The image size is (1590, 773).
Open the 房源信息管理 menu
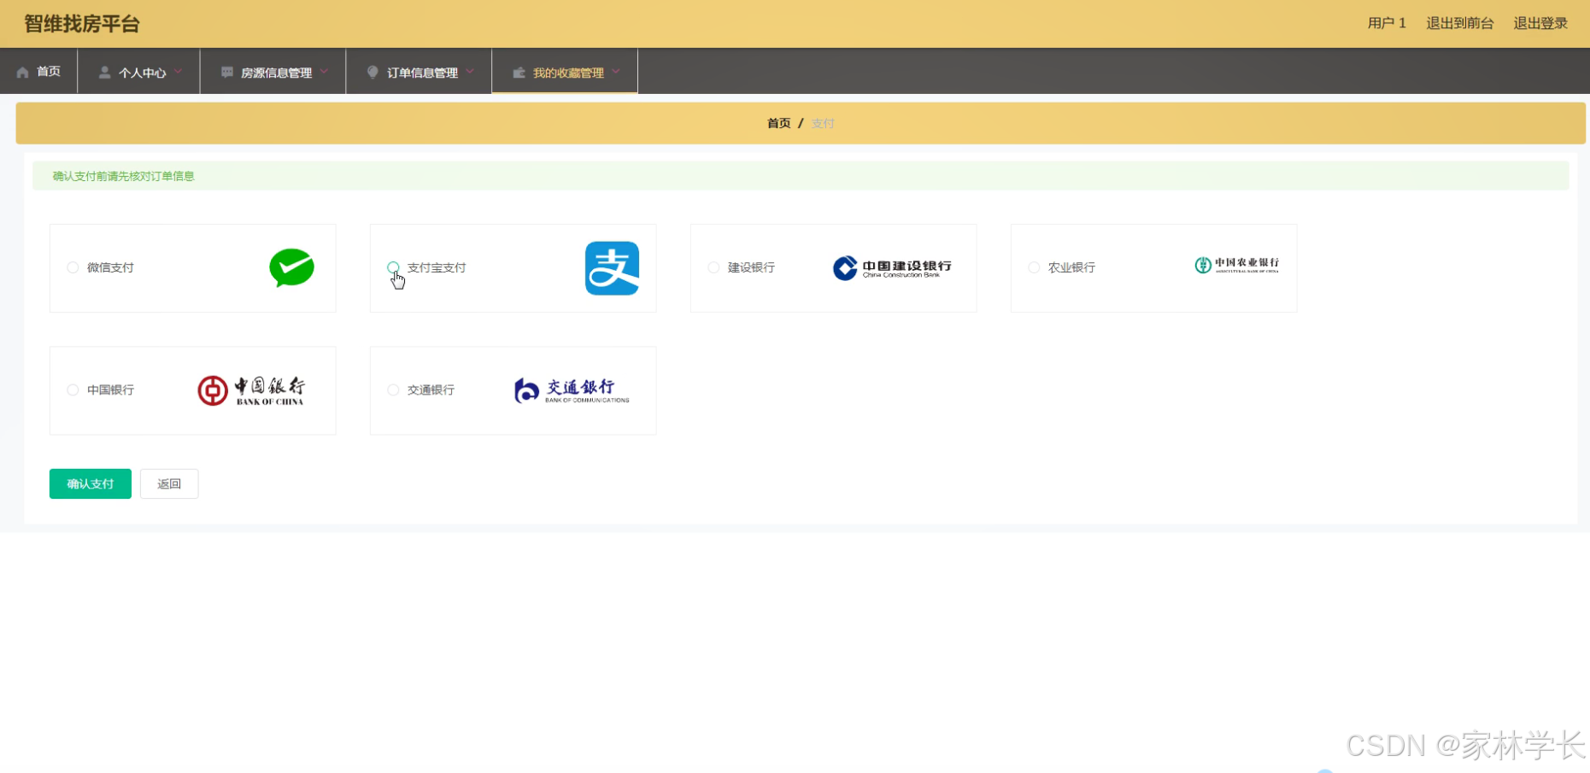[273, 71]
